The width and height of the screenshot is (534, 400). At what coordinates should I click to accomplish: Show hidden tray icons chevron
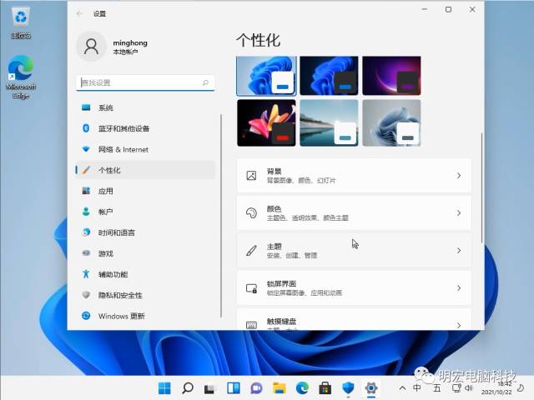coord(402,387)
